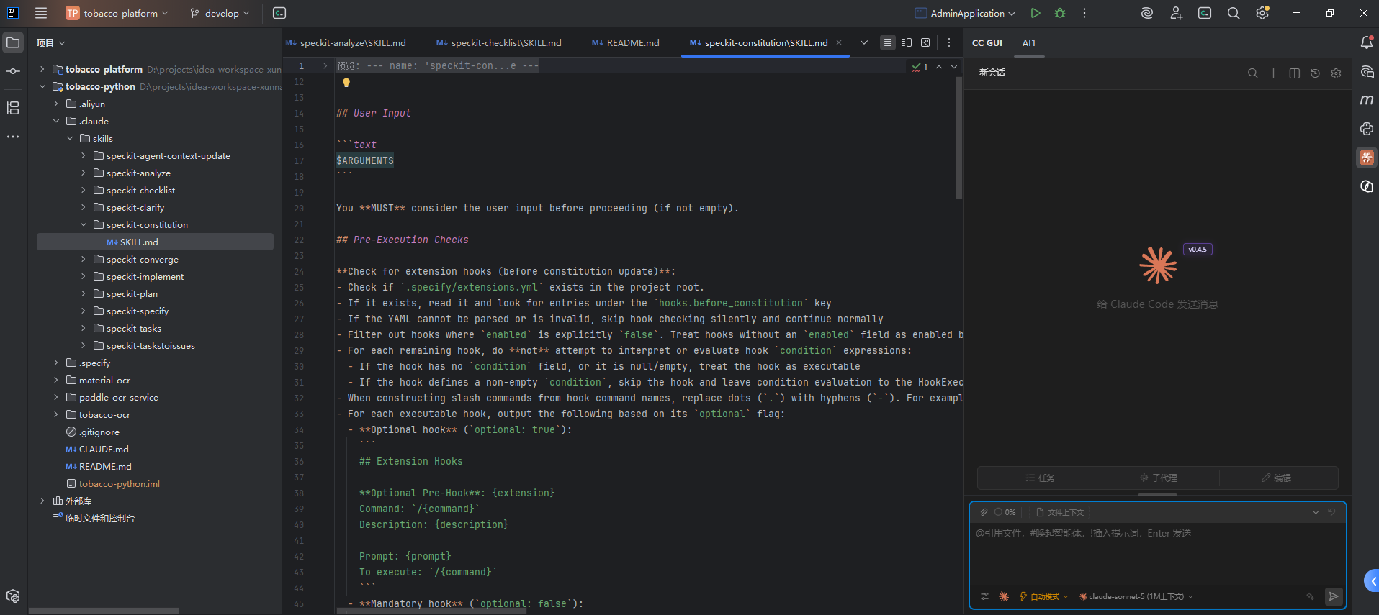This screenshot has height=615, width=1379.
Task: Click the editor vertical scrollbar thumb
Action: (958, 137)
